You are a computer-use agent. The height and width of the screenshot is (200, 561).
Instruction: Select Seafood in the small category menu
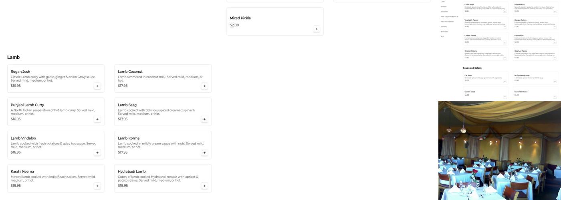tap(444, 7)
